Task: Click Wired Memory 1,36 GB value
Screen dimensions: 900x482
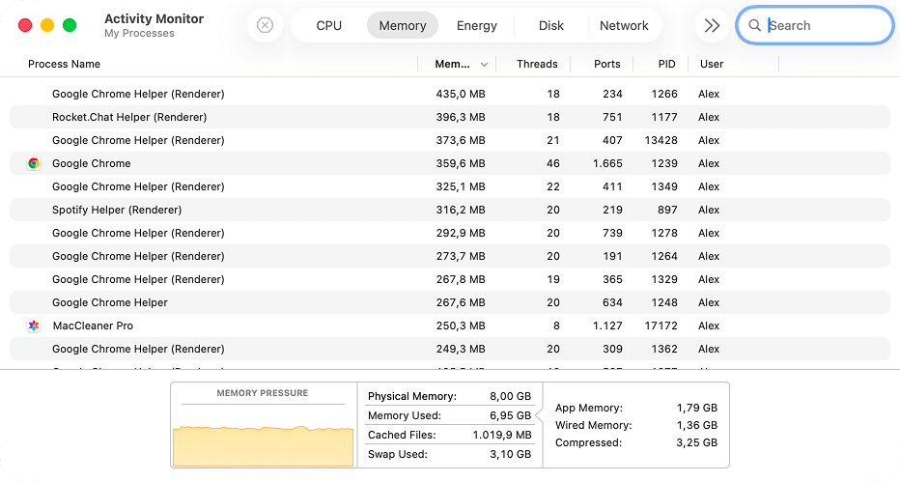Action: pos(697,425)
